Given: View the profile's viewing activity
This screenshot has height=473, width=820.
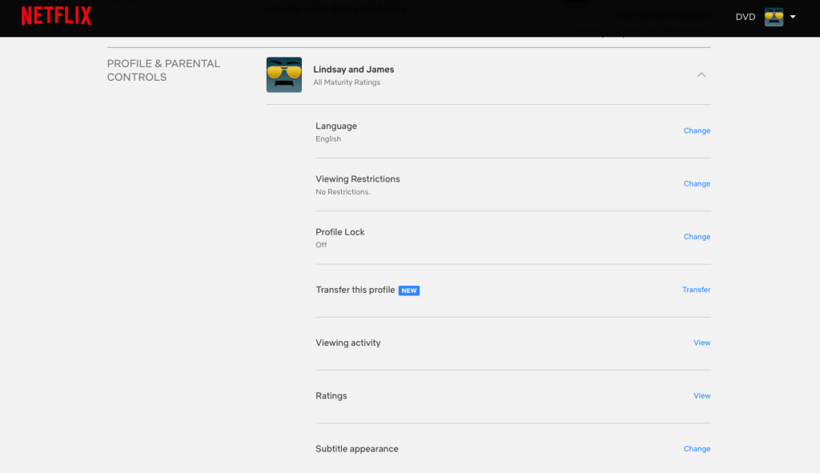Looking at the screenshot, I should click(701, 343).
